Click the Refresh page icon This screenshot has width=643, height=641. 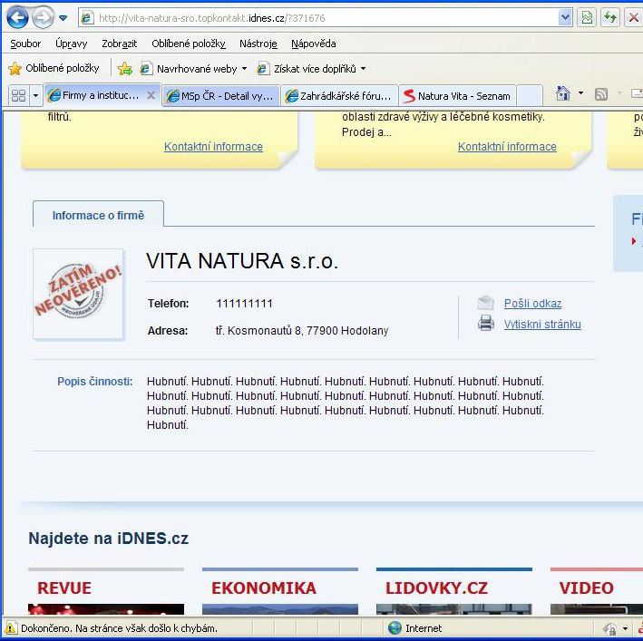coord(610,18)
